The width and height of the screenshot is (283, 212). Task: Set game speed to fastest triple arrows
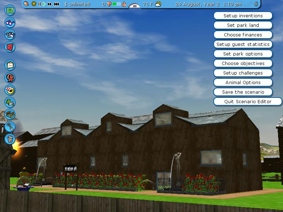(57, 4)
